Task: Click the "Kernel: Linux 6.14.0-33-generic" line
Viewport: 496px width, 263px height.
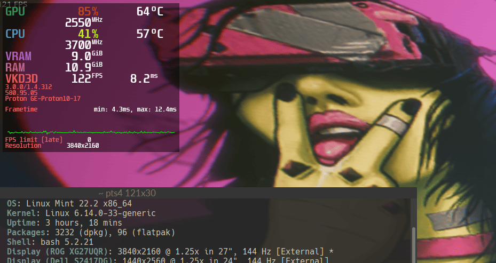Action: [81, 213]
